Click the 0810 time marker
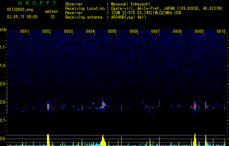229x146 pixels. 221,31
